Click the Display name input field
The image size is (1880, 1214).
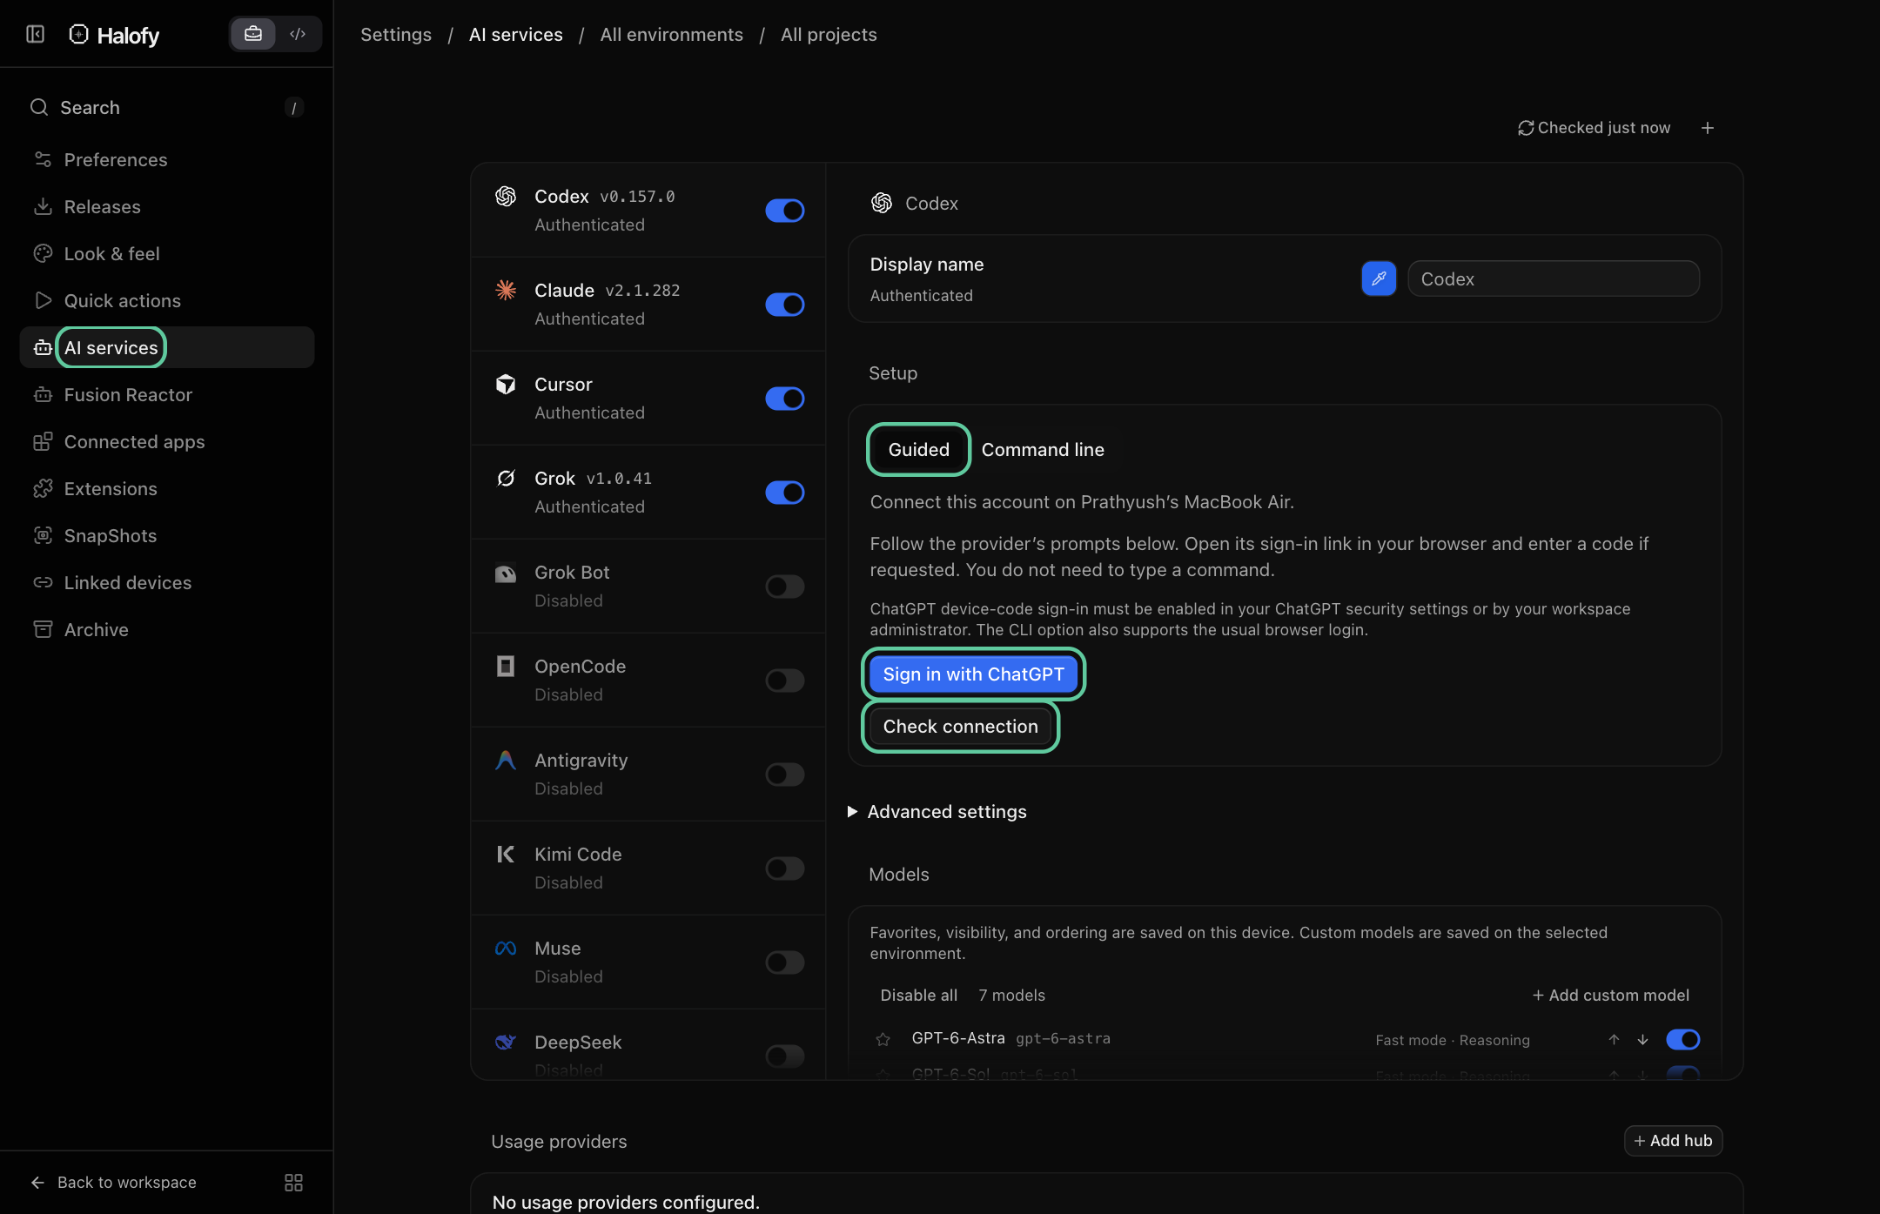point(1554,278)
